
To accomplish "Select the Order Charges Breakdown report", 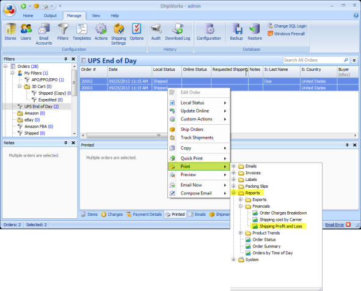I will [283, 213].
